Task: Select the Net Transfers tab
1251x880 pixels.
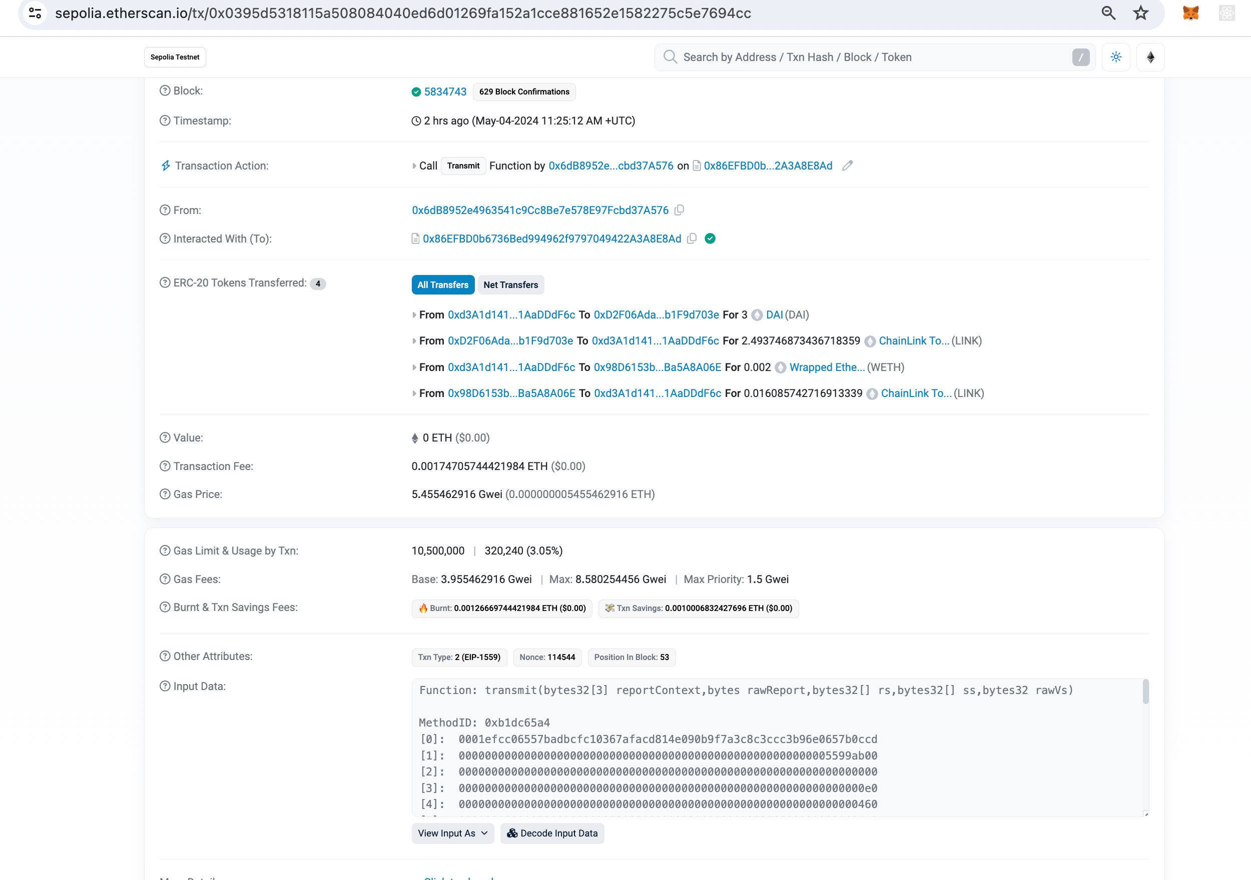Action: coord(510,284)
